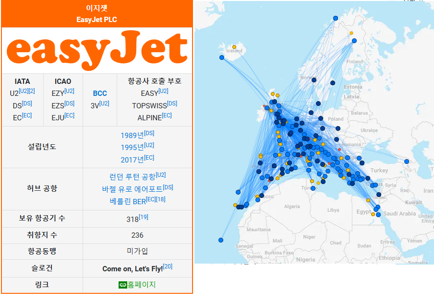Click the yellow airport marker above Iceland label
Viewport: 434px width, 301px height.
coord(234,47)
